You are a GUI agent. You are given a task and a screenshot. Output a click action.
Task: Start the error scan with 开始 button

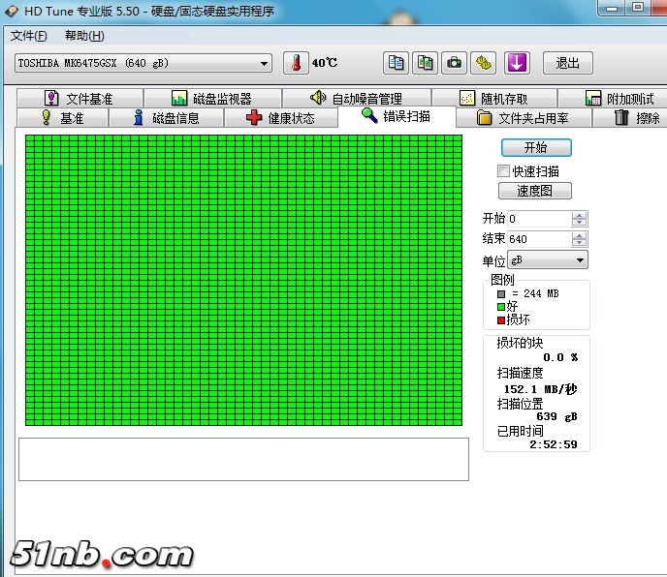point(536,147)
